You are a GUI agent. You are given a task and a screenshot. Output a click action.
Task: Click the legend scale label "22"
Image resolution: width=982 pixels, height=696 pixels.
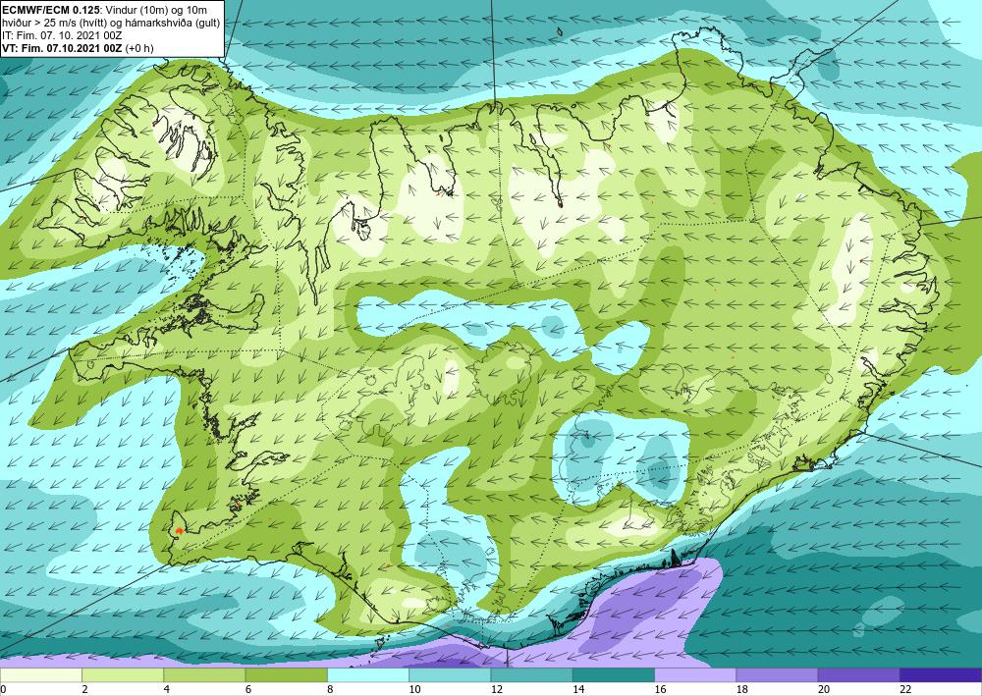pyautogui.click(x=905, y=690)
